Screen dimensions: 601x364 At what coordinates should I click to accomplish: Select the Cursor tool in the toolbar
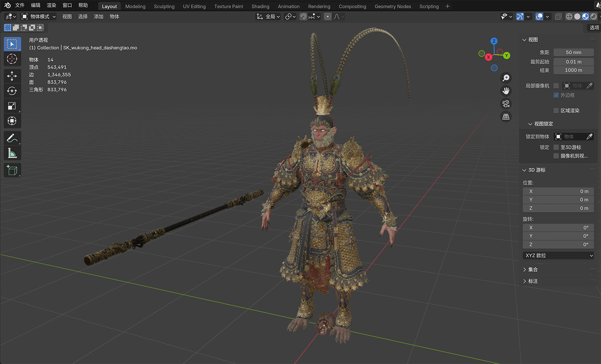(x=12, y=59)
